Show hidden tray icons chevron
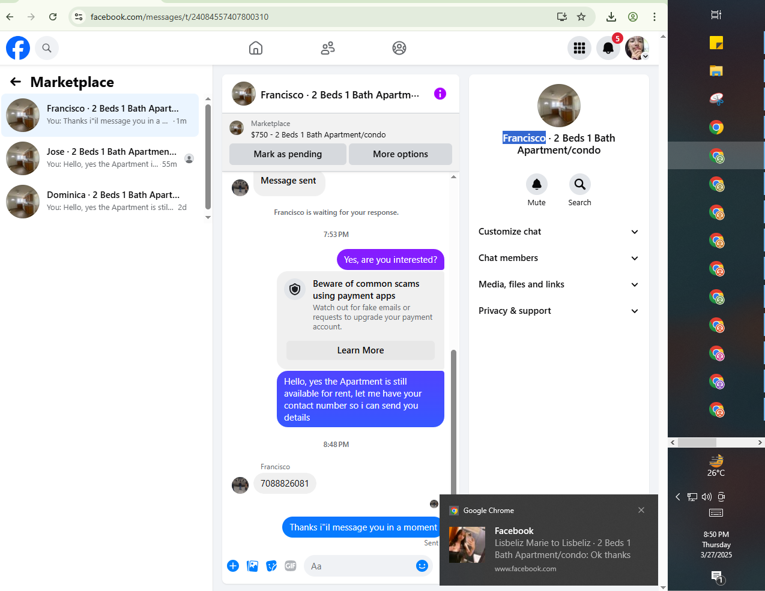Image resolution: width=765 pixels, height=591 pixels. (678, 497)
